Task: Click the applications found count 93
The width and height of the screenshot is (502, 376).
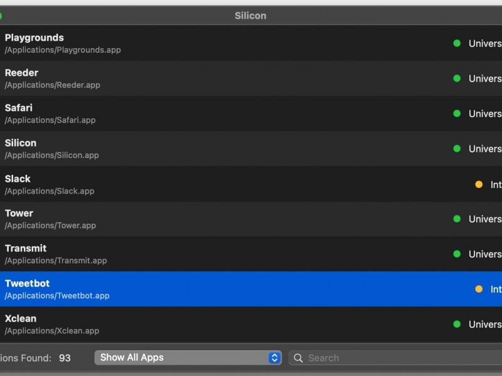Action: click(65, 358)
